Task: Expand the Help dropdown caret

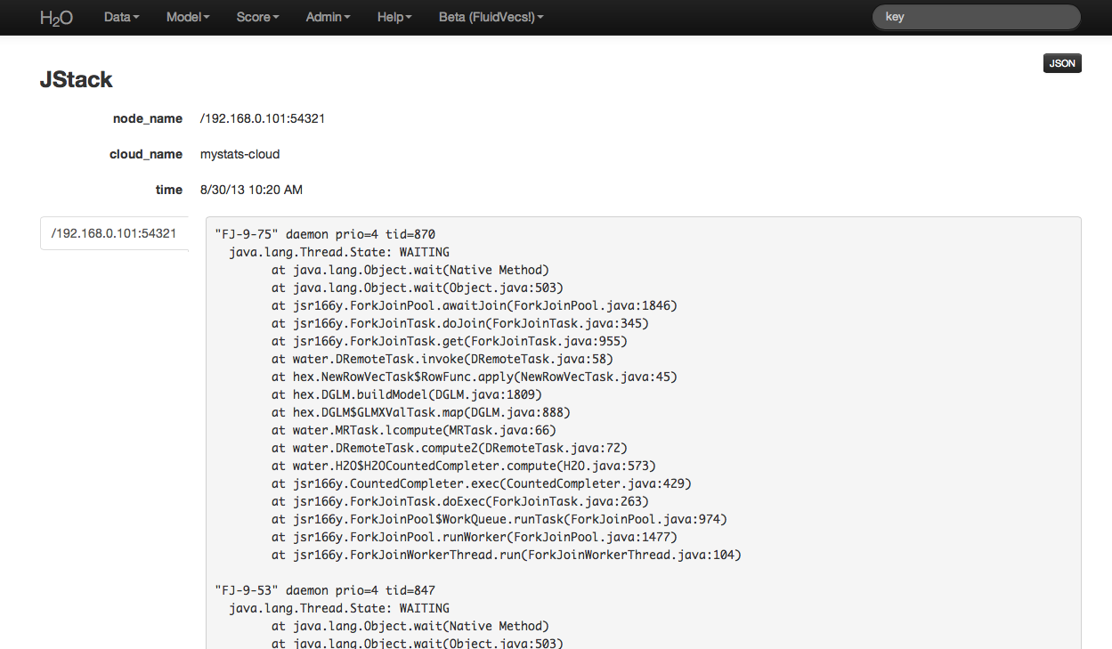Action: pyautogui.click(x=410, y=17)
